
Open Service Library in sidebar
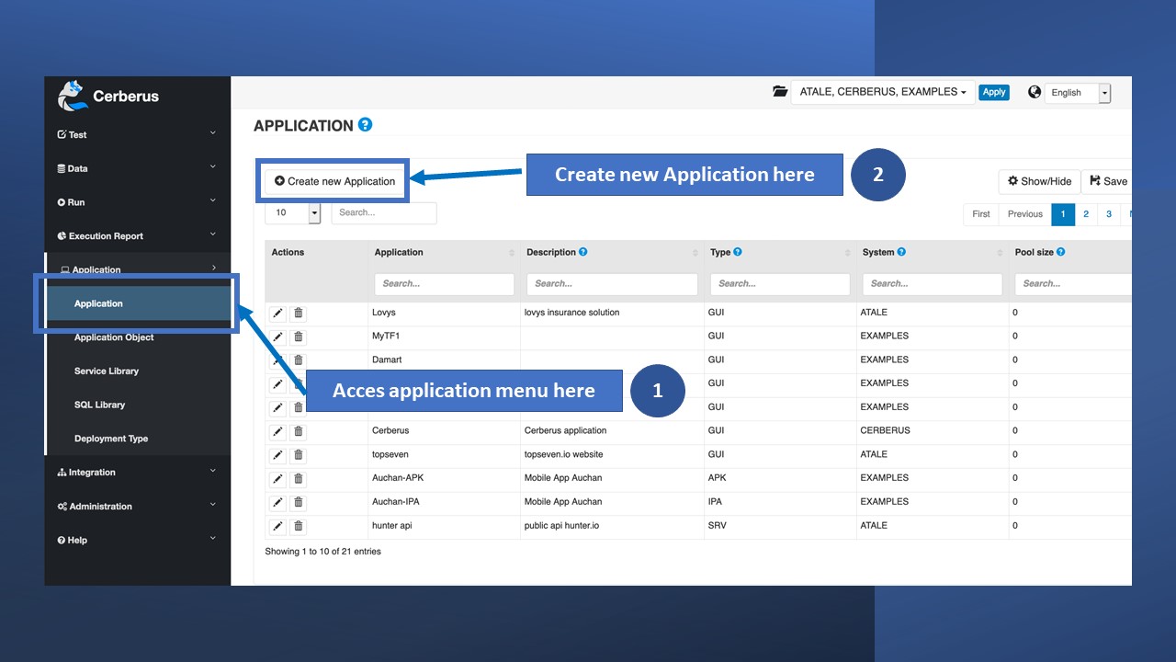[107, 371]
